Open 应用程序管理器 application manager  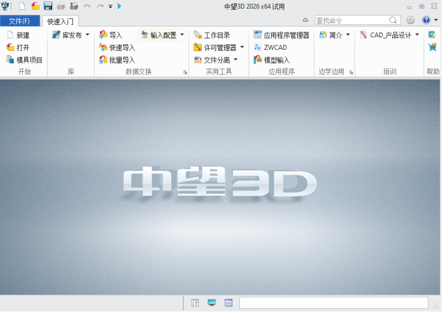tap(281, 35)
